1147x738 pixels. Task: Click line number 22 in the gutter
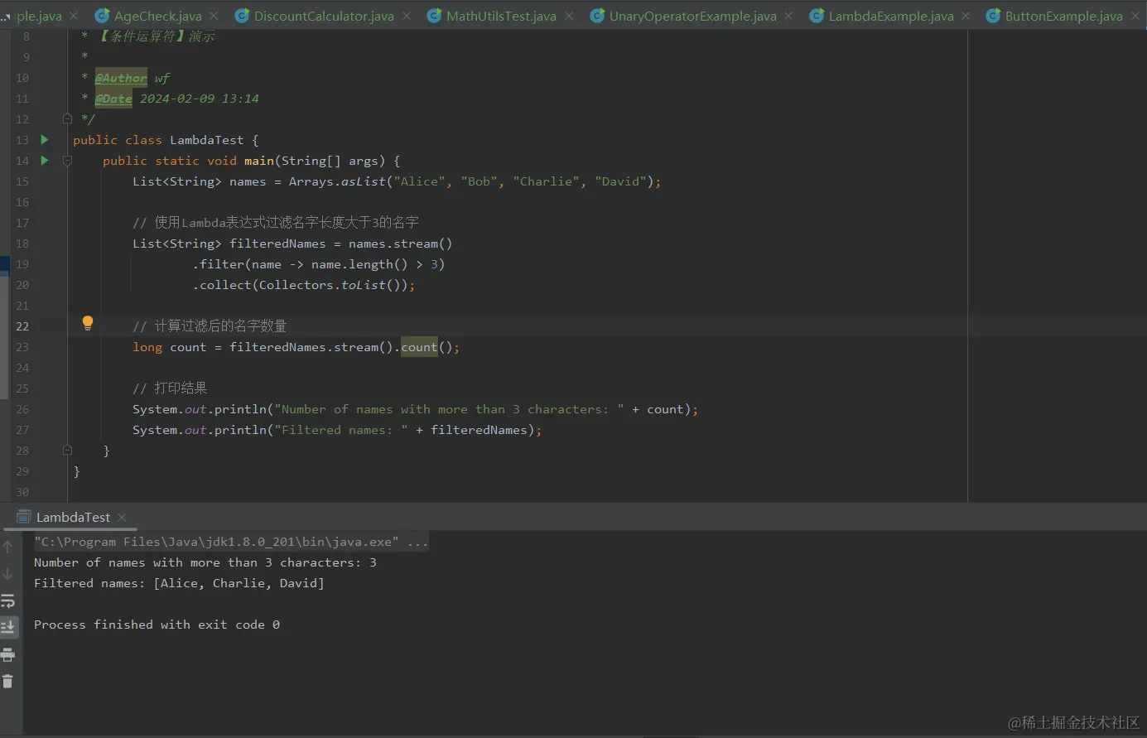coord(22,326)
